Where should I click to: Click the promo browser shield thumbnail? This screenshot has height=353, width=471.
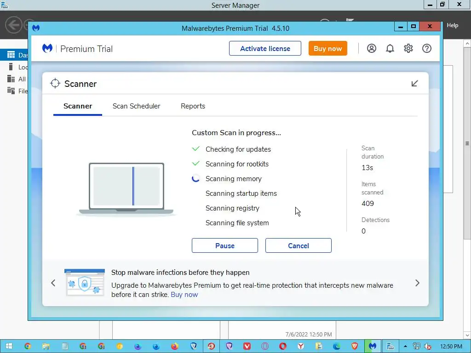85,283
